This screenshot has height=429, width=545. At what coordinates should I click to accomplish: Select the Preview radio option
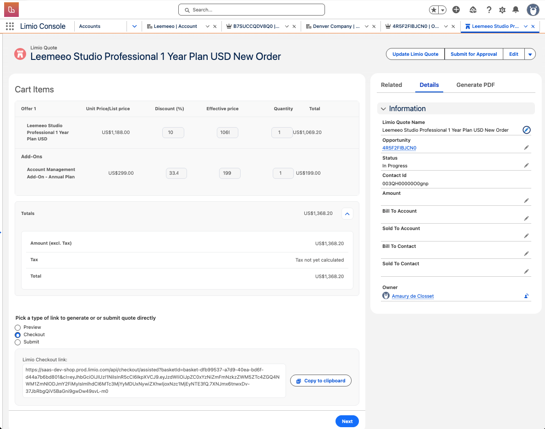(18, 327)
